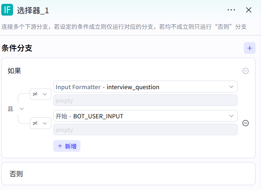This screenshot has width=261, height=190.
Task: Remove the 如果 branch with gray minus icon
Action: pos(245,71)
